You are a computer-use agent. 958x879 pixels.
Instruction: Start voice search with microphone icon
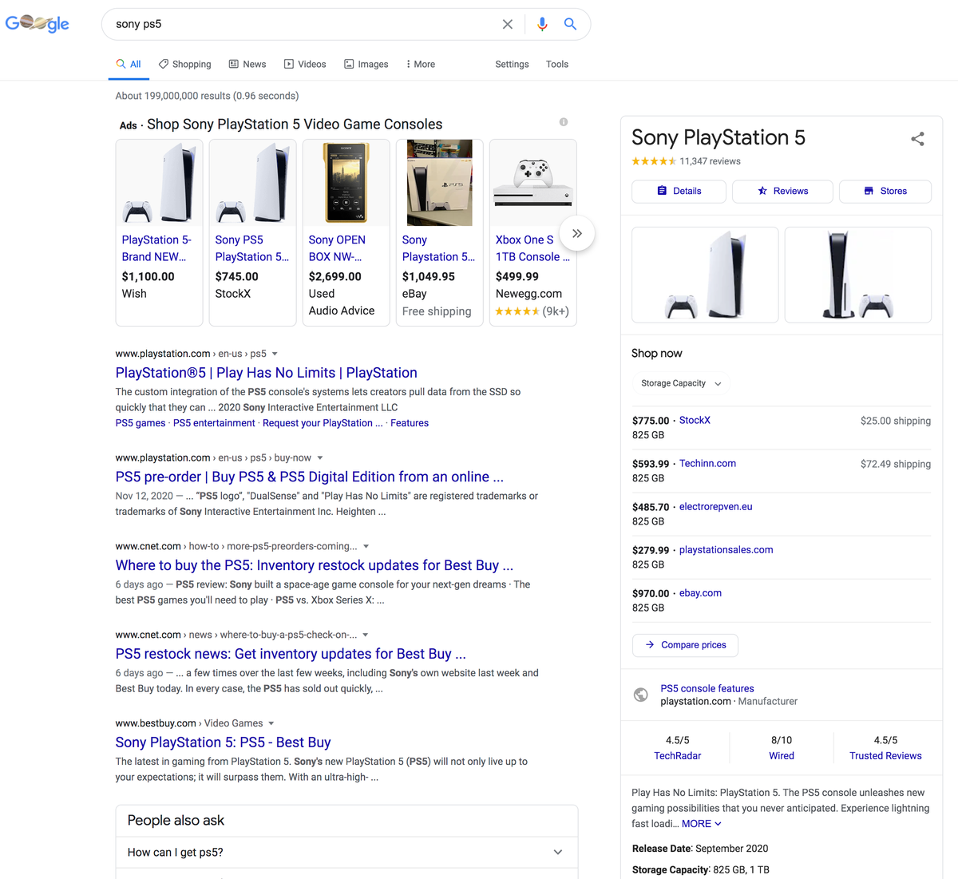pos(542,24)
